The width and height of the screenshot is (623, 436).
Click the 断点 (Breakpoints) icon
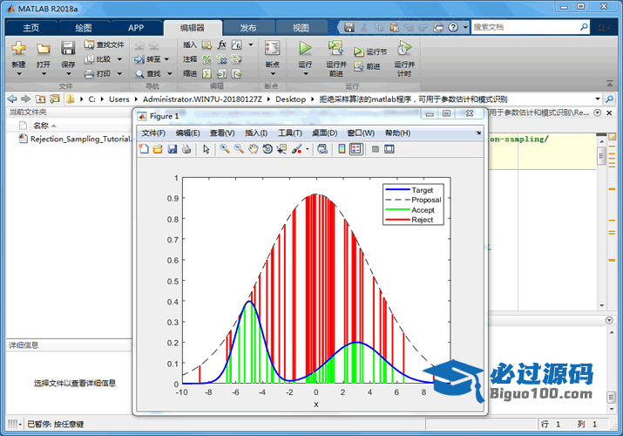pyautogui.click(x=272, y=48)
